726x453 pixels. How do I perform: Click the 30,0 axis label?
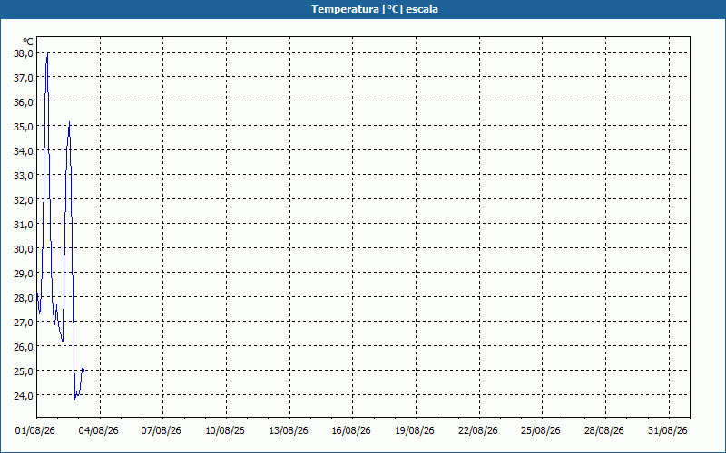click(x=24, y=248)
